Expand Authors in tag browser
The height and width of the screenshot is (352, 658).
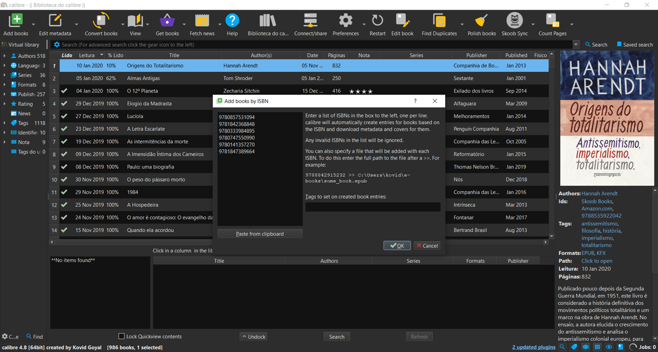[x=5, y=56]
